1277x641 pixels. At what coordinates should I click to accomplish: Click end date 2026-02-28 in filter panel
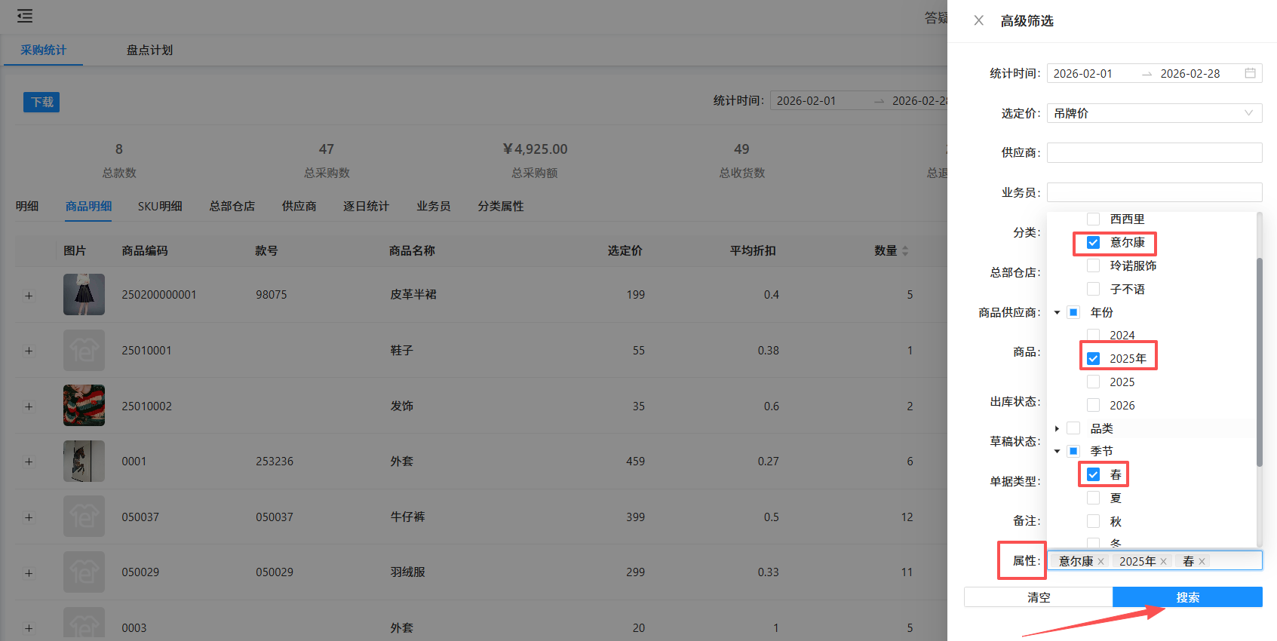click(x=1190, y=73)
